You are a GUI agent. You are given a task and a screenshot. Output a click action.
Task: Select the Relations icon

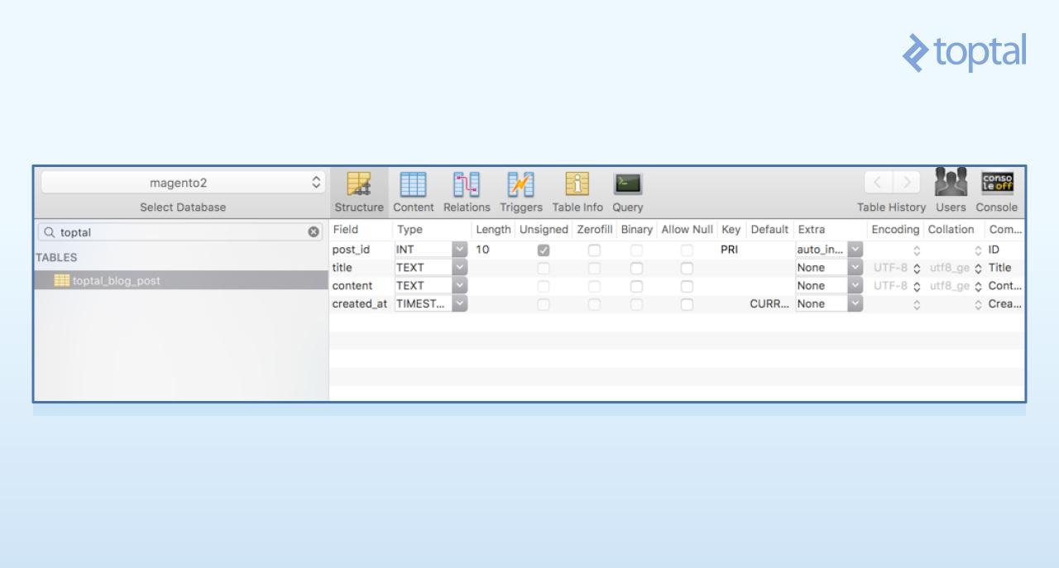click(x=466, y=186)
